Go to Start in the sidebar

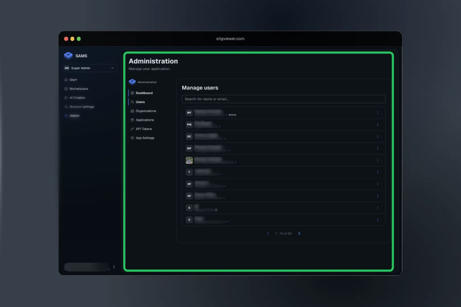[x=73, y=80]
